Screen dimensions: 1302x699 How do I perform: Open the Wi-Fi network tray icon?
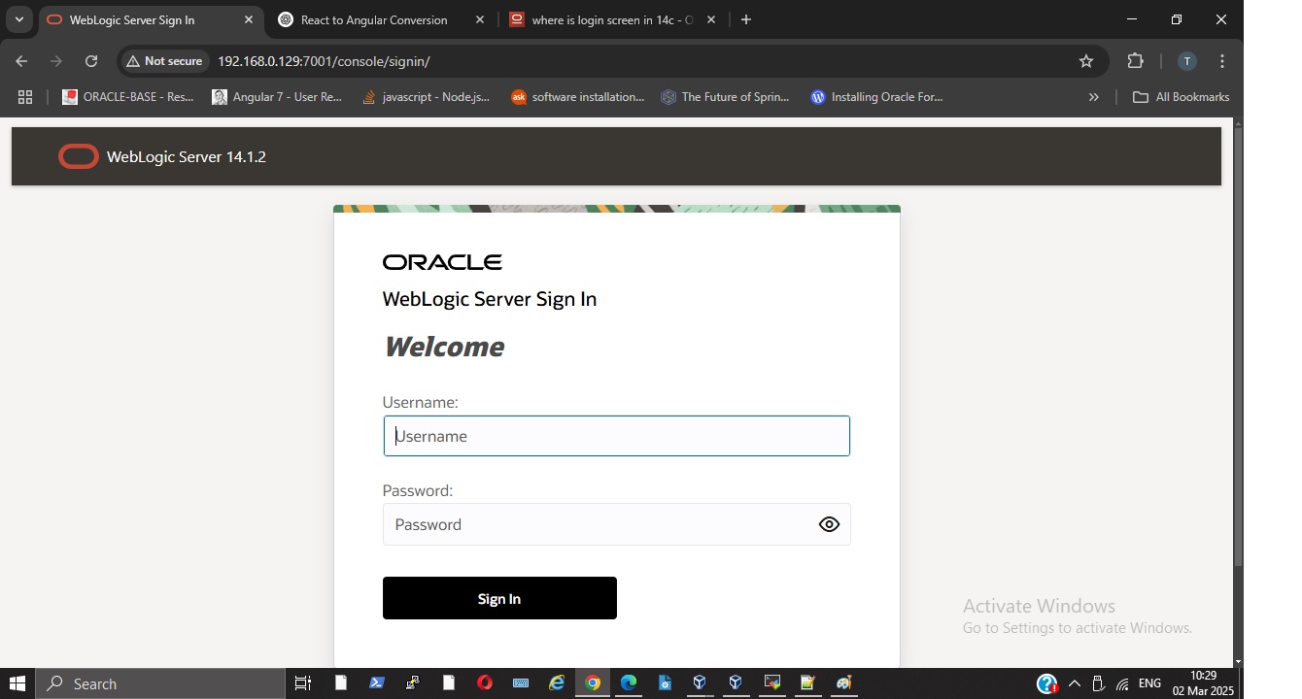(x=1123, y=683)
